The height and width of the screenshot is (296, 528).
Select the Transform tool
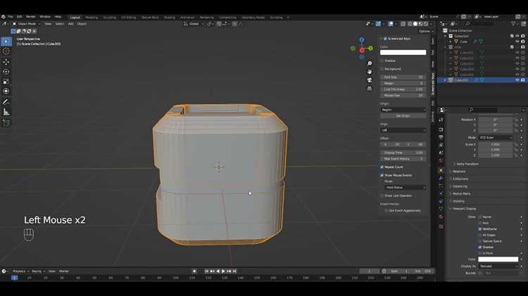point(6,91)
